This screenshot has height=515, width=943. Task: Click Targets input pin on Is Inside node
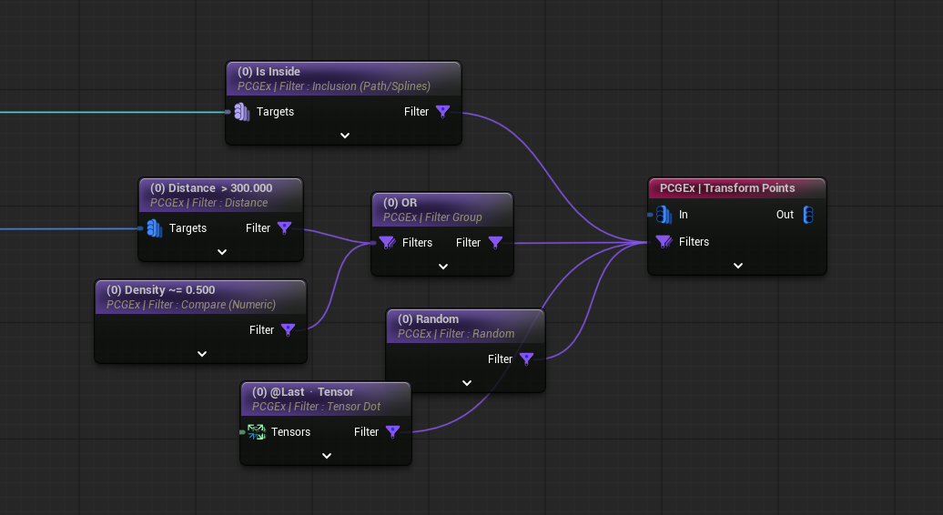tap(242, 112)
